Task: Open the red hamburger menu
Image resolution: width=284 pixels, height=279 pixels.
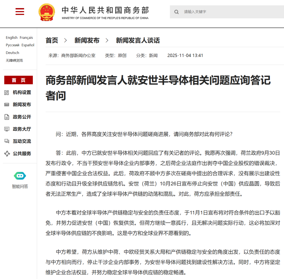Action: pos(20,12)
